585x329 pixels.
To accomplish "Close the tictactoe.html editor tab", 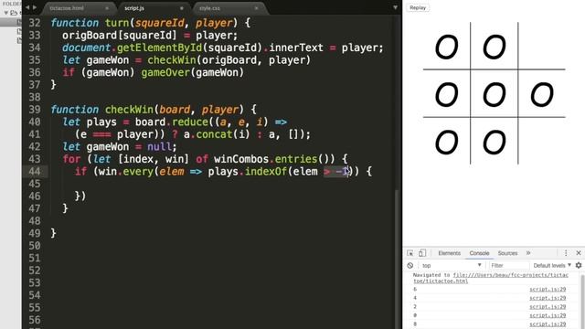I will pos(107,8).
